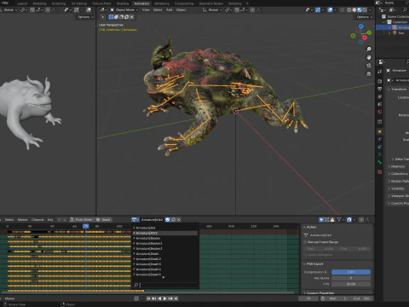Adjust the Compression Ratio slider

pos(351,272)
